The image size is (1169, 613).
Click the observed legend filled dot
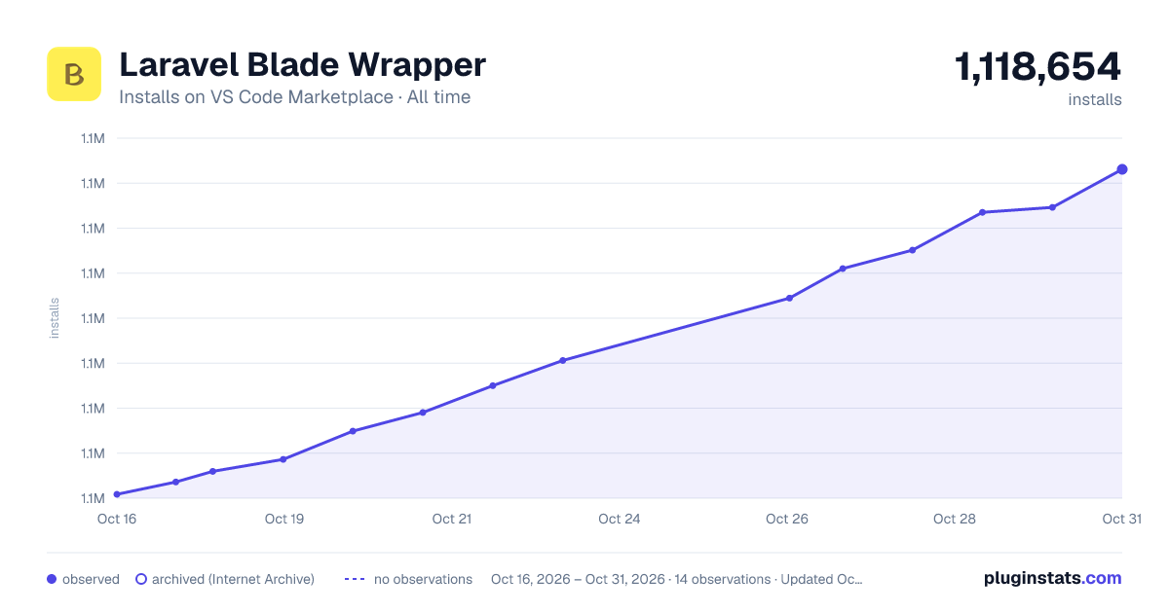(52, 579)
